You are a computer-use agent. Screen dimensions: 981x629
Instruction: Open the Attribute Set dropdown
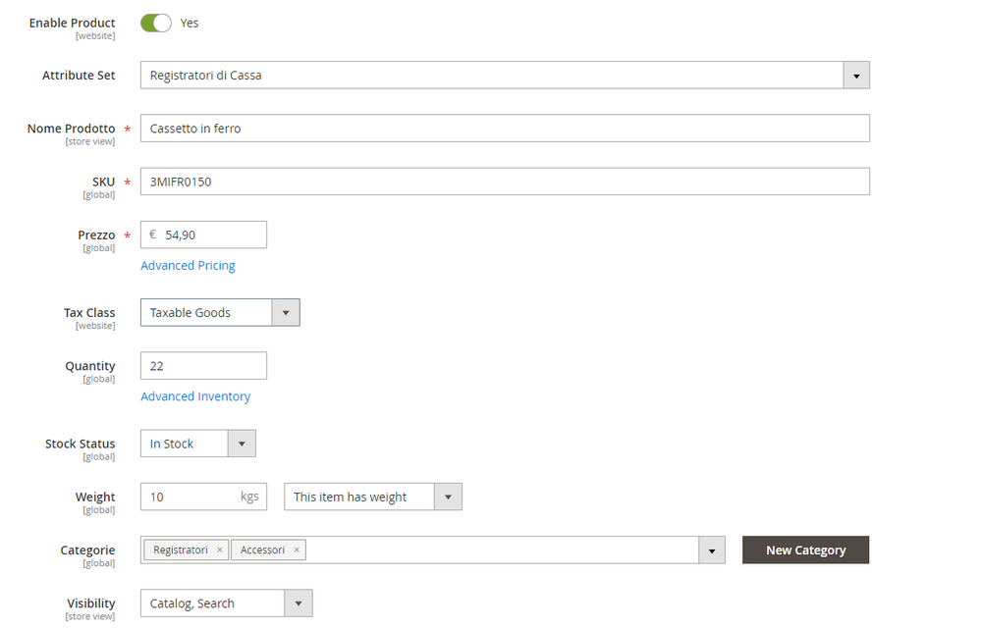click(491, 76)
